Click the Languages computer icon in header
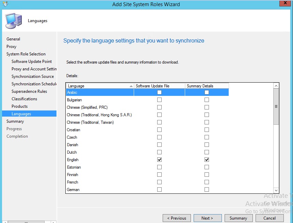This screenshot has height=223, width=293. tap(14, 21)
